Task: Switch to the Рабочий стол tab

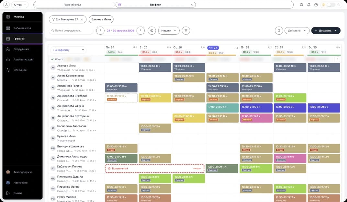Action: [72, 5]
